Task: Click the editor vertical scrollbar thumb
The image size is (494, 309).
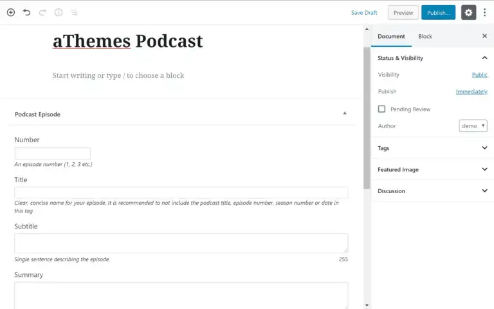Action: [367, 118]
